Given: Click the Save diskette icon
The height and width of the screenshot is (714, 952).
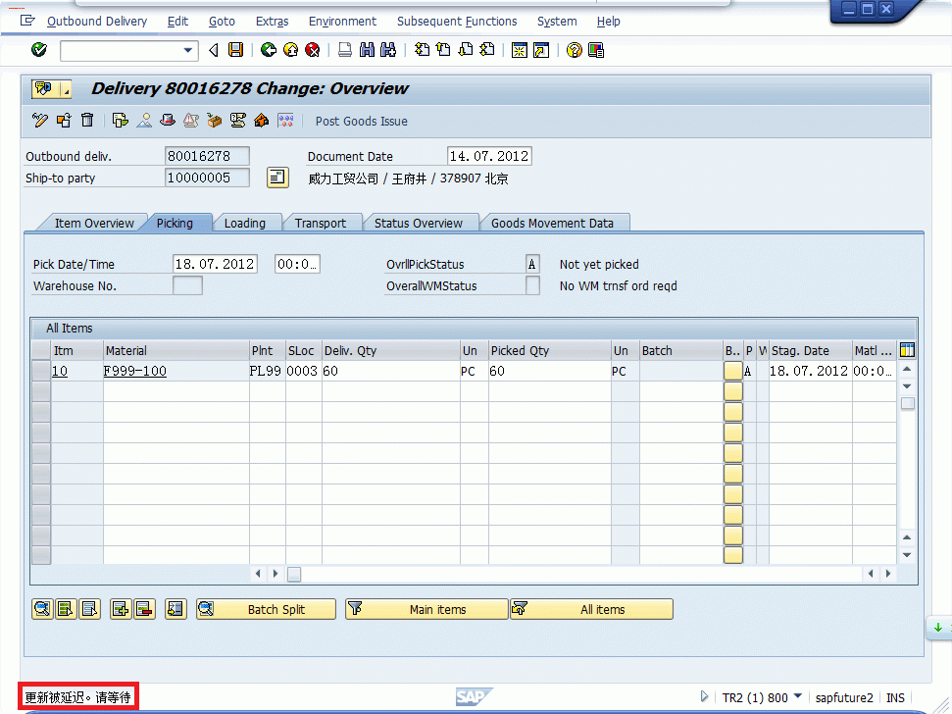Looking at the screenshot, I should point(235,50).
